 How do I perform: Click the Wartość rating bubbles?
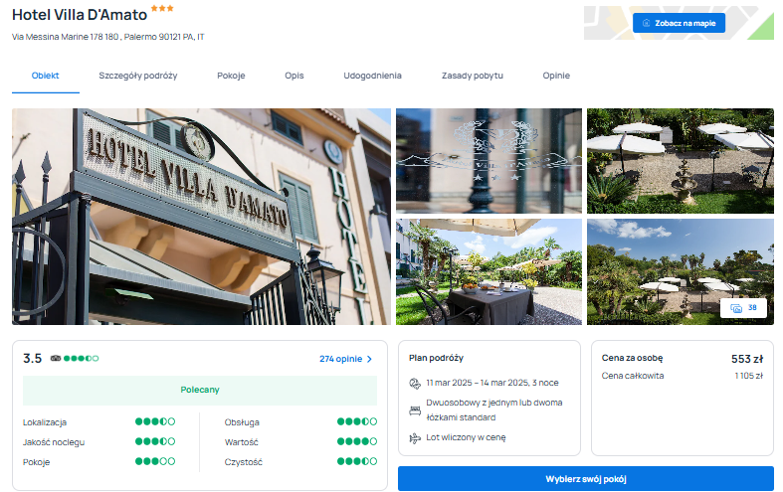[x=357, y=441]
